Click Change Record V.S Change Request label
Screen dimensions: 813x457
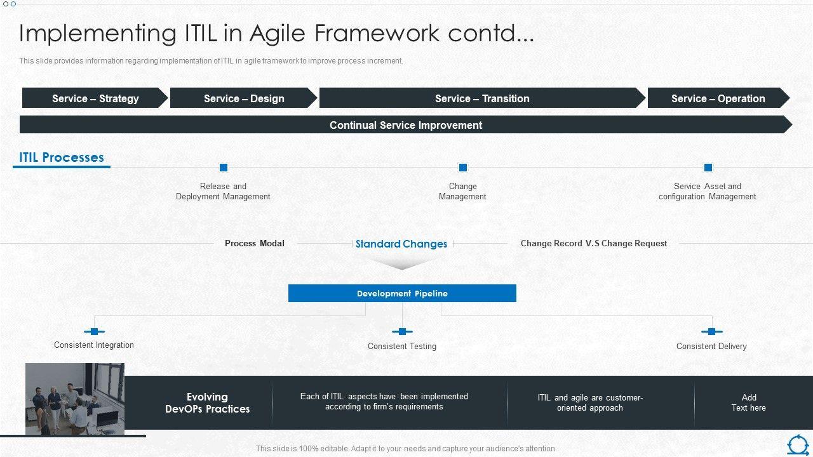(594, 243)
